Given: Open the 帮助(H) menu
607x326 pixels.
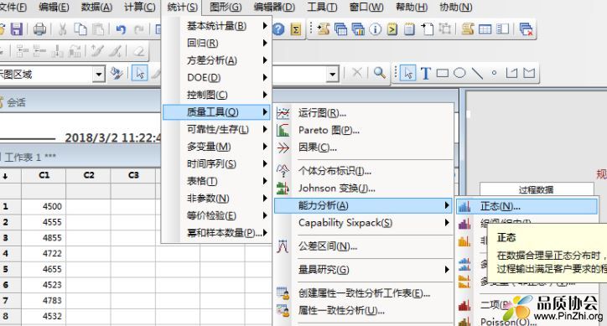Looking at the screenshot, I should (412, 8).
